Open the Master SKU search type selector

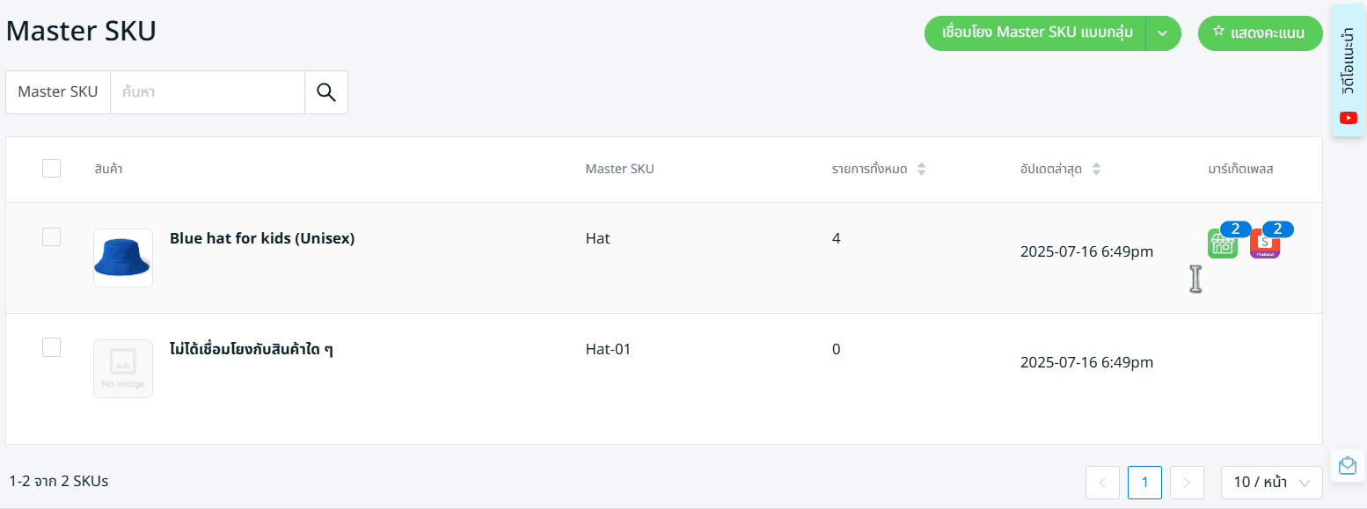pyautogui.click(x=58, y=92)
